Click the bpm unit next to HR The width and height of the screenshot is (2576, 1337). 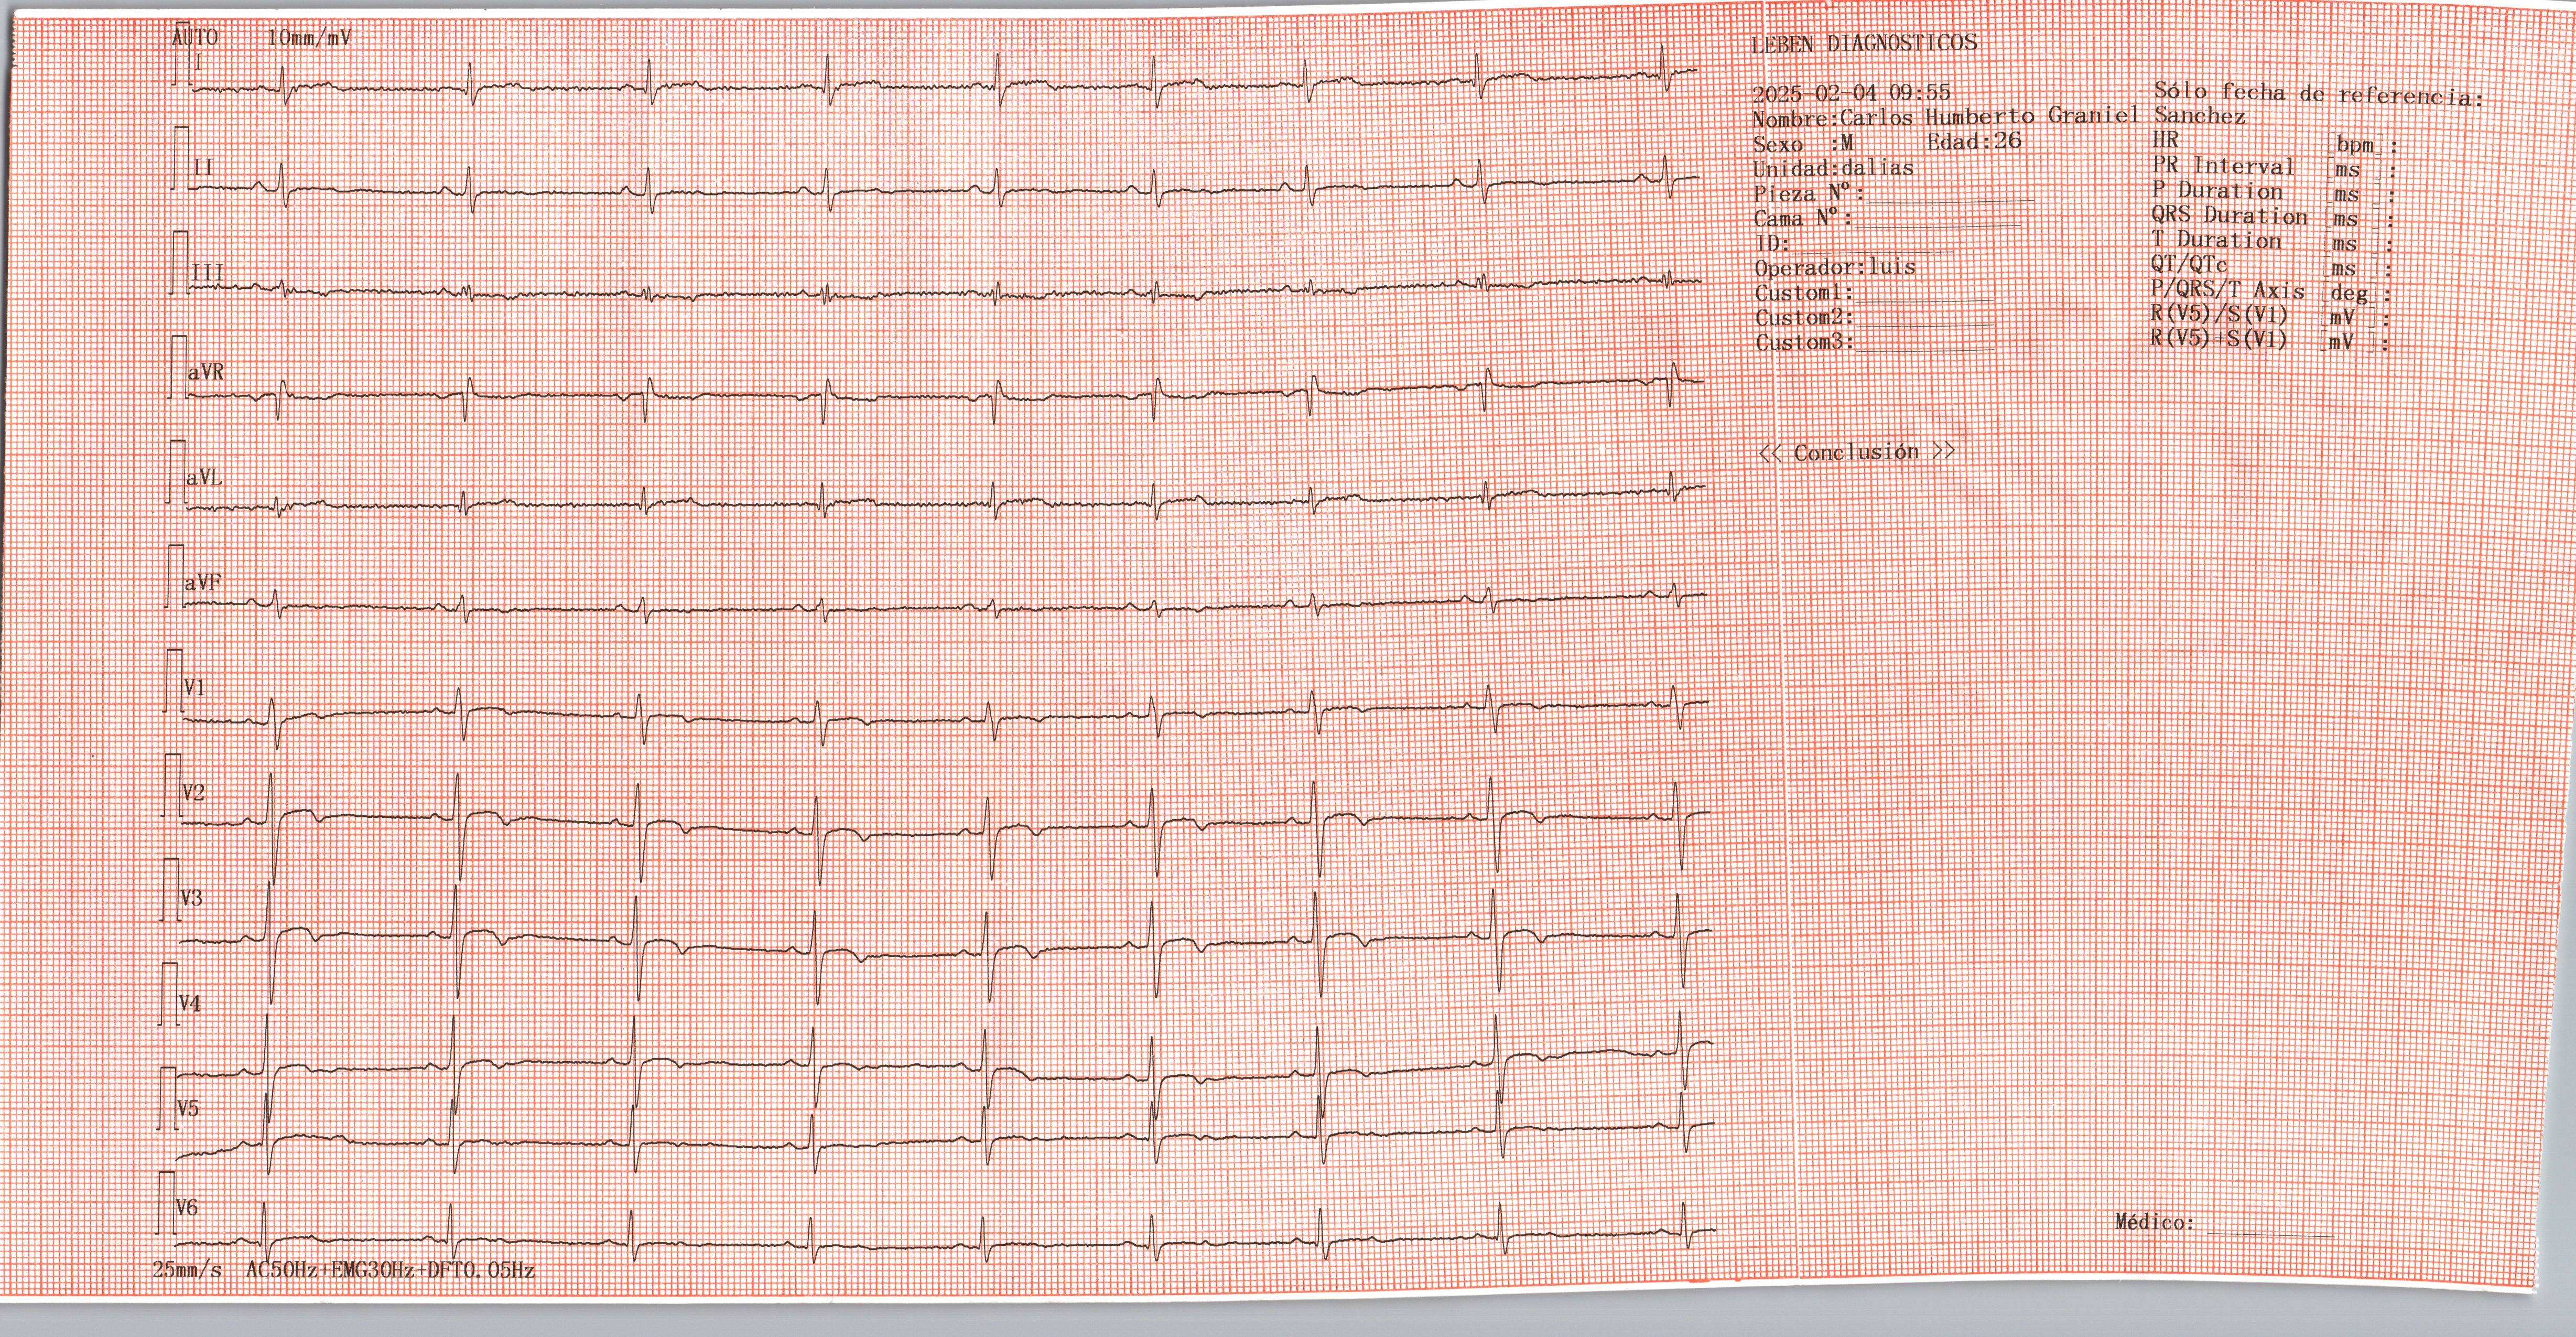[x=2354, y=146]
